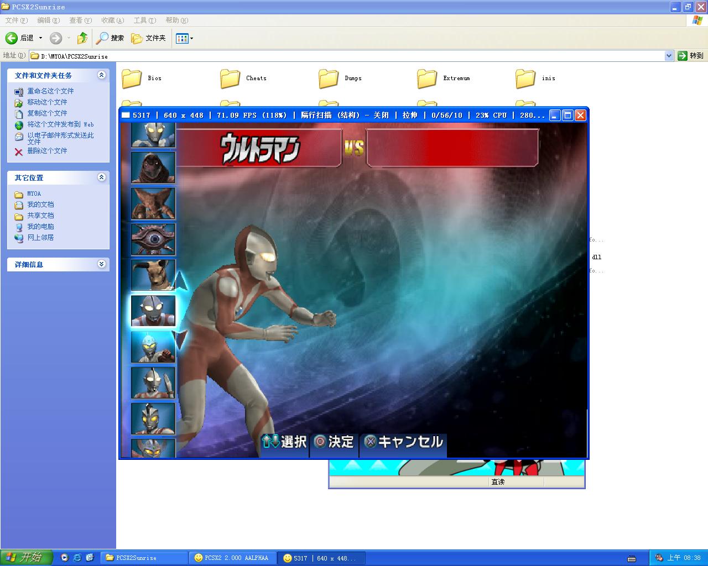The image size is (708, 566).
Task: Toggle the 文件夹 folders pane
Action: pos(148,38)
